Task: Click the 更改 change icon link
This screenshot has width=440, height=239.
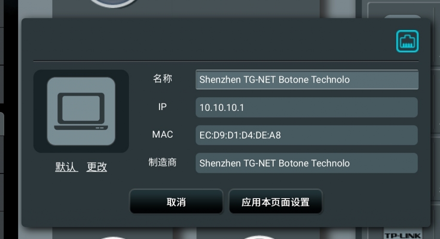Action: coord(97,167)
